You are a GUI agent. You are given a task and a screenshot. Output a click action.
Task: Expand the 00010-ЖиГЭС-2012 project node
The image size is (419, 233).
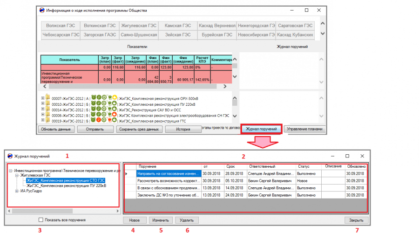tap(43, 103)
